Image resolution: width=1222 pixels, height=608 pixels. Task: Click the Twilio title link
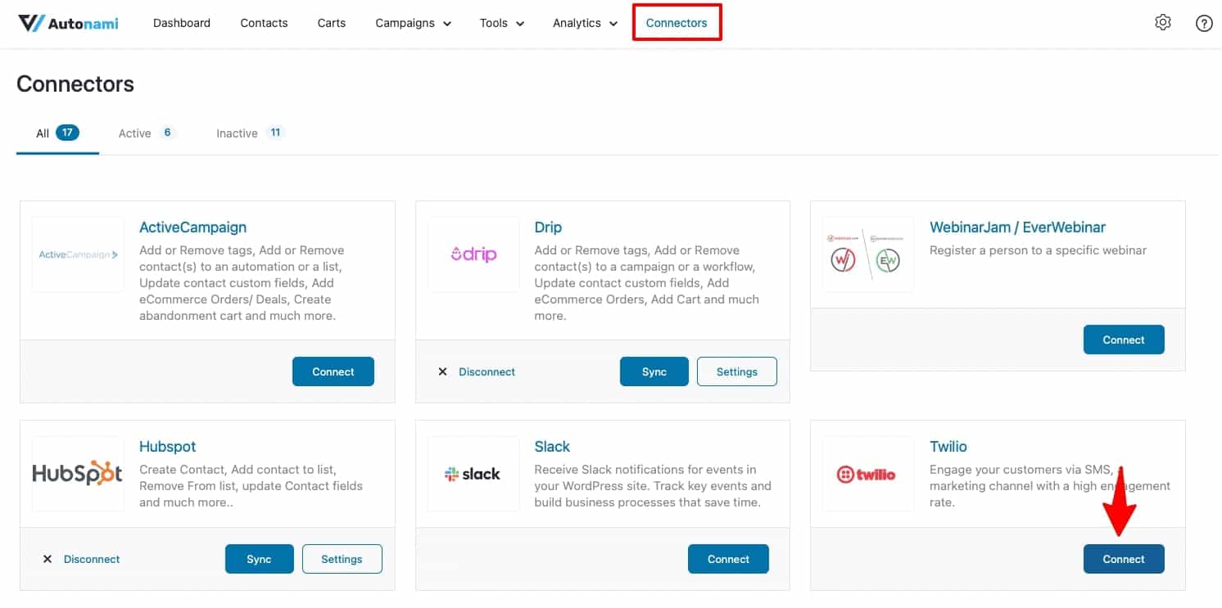pos(948,447)
